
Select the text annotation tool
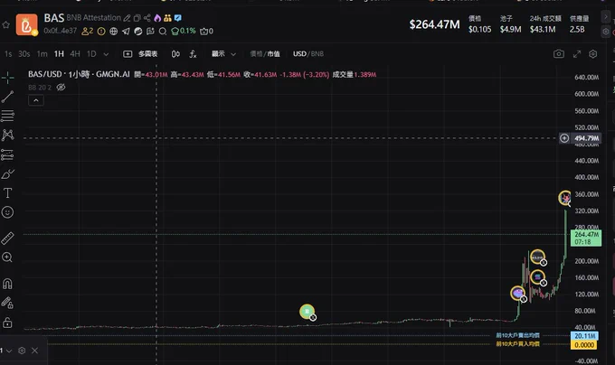coord(8,192)
